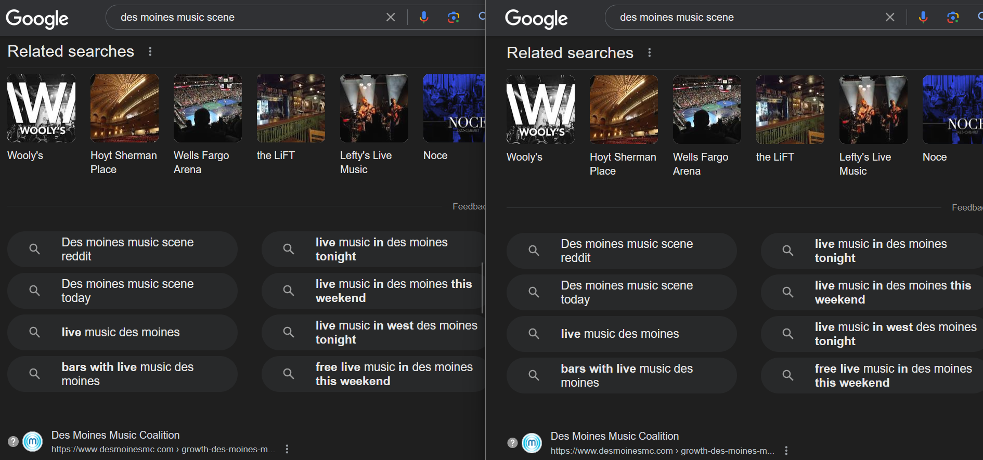983x460 pixels.
Task: Open Lefty's Live Music image in left pane
Action: click(x=374, y=108)
